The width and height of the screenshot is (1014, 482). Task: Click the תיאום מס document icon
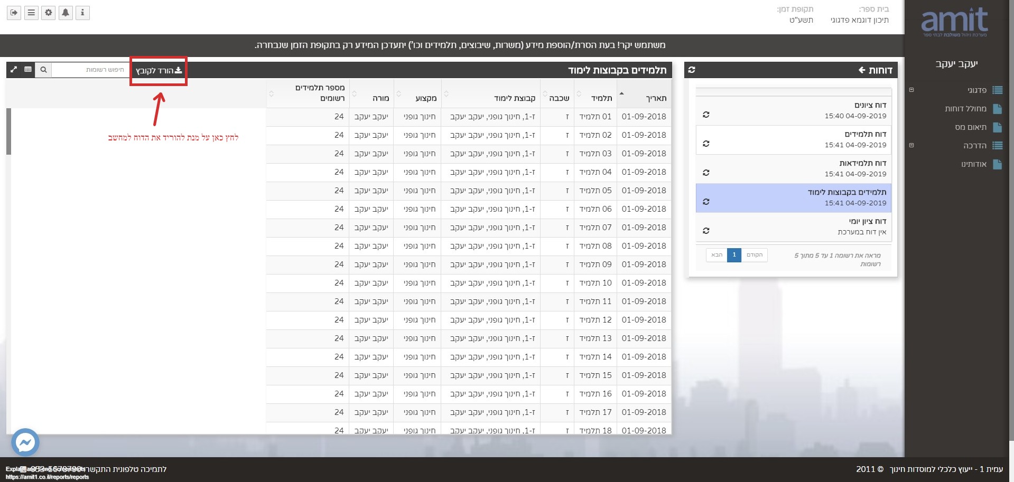(998, 127)
